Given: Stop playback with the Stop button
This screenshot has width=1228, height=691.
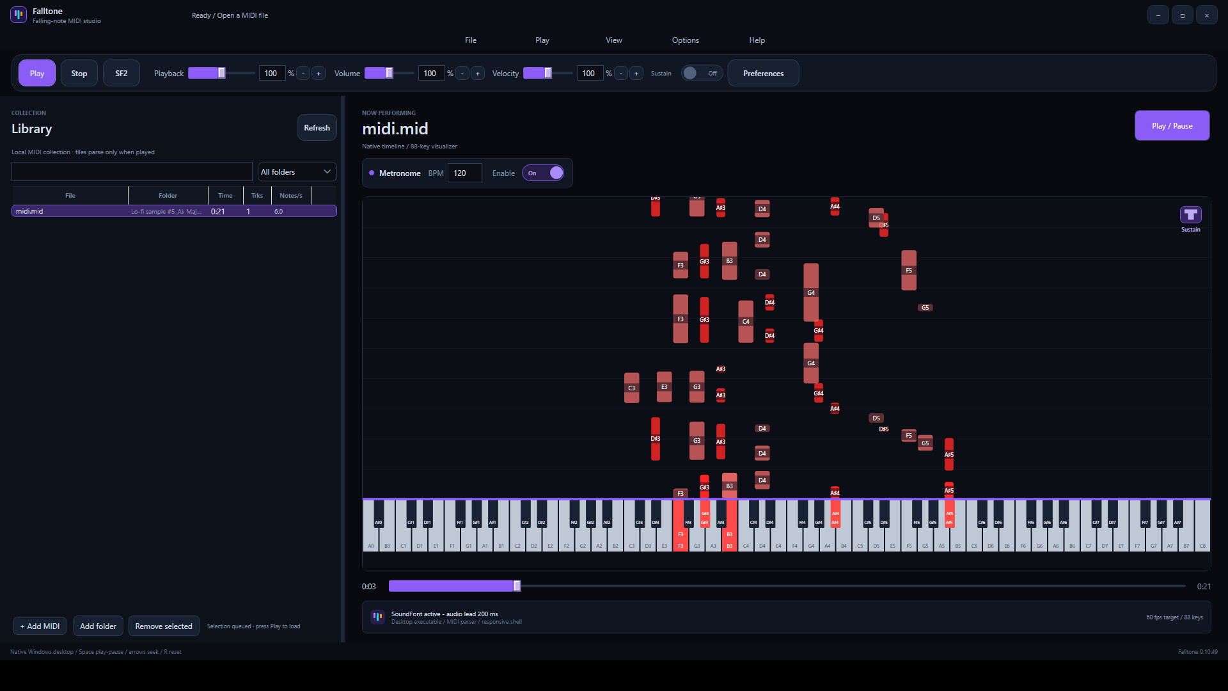Looking at the screenshot, I should point(79,73).
